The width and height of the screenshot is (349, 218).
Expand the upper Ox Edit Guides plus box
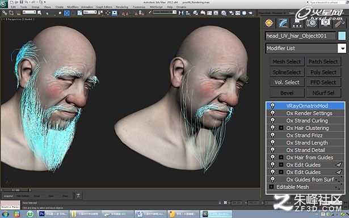(281, 165)
